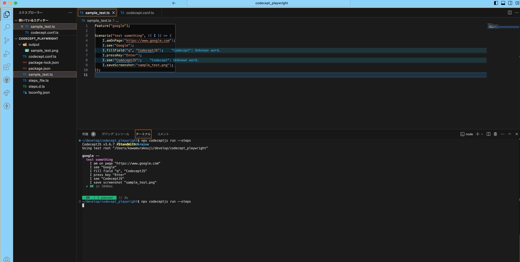
Task: Toggle the primary sidebar visibility
Action: coord(495,3)
